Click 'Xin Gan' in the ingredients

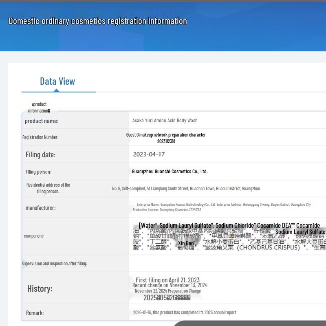point(187,243)
